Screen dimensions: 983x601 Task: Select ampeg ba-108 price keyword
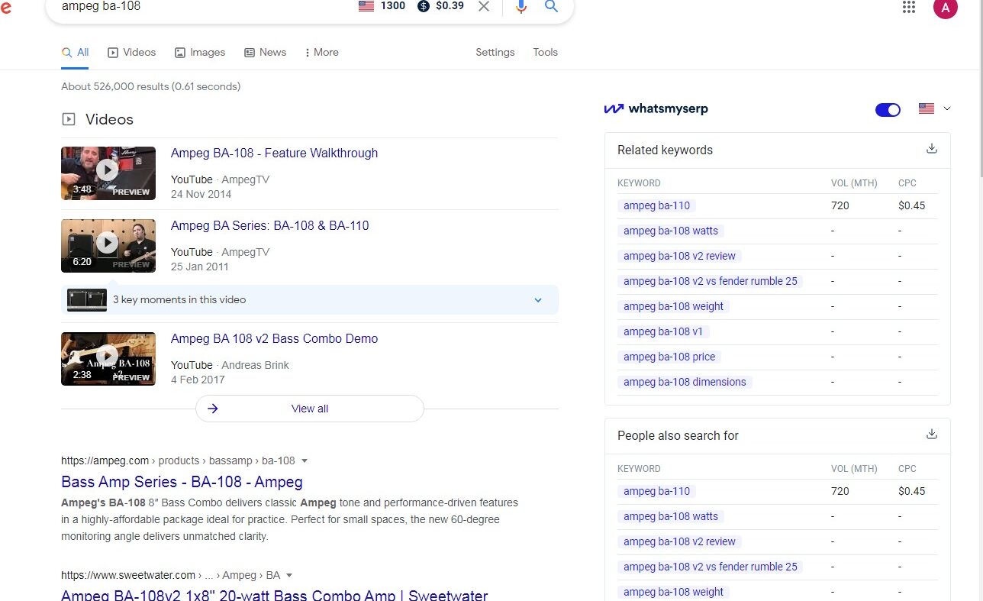tap(669, 357)
